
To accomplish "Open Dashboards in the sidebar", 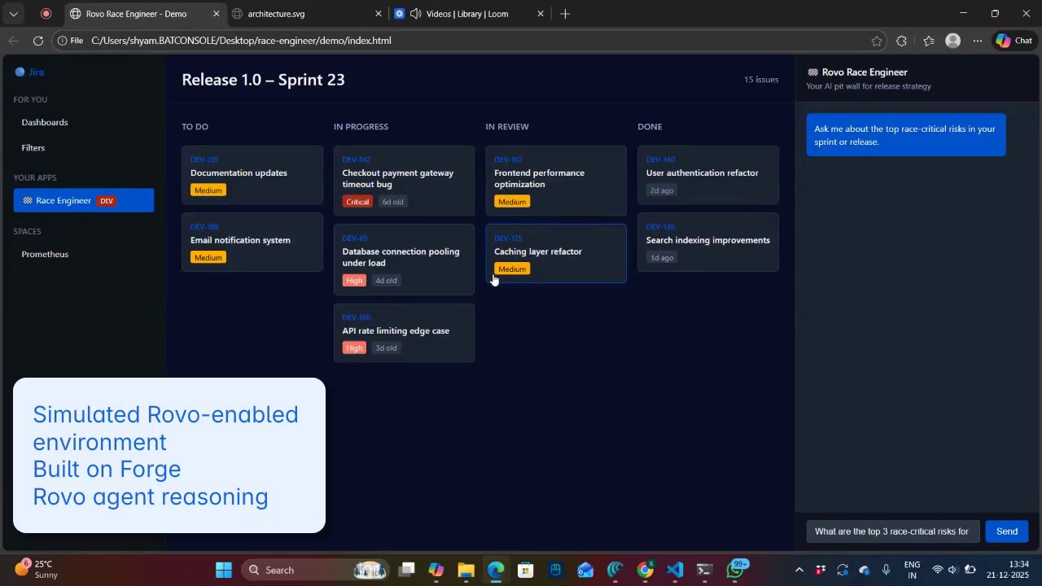I will (45, 122).
